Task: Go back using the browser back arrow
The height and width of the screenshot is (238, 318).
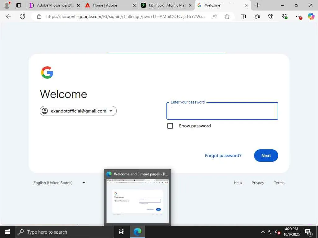Action: 9,16
